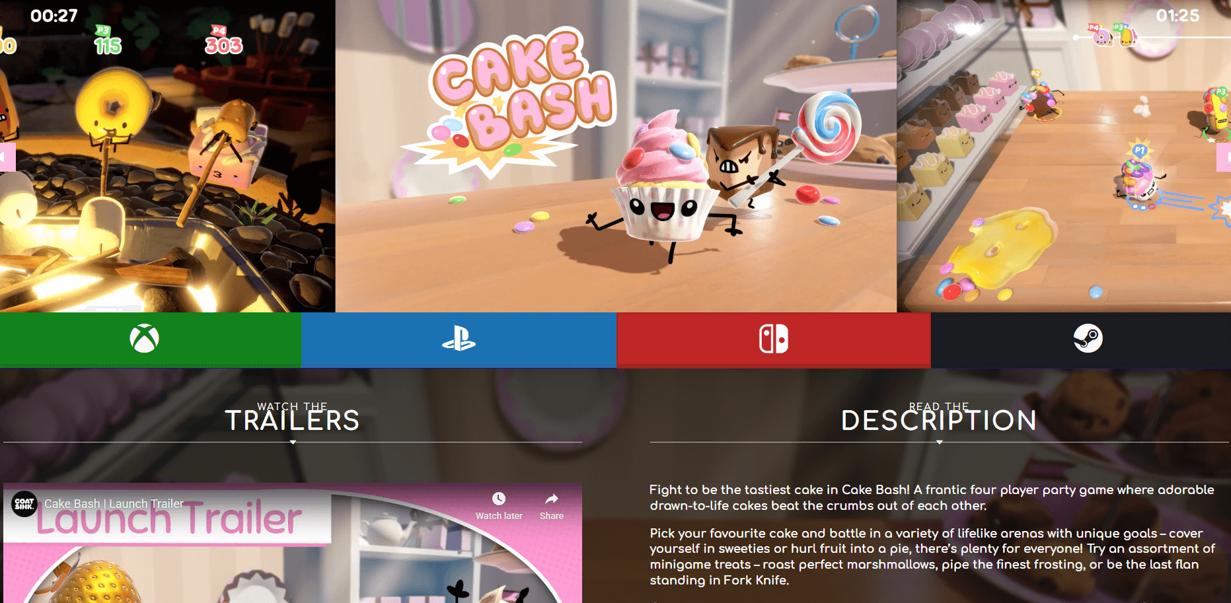The width and height of the screenshot is (1231, 603).
Task: Click the Steam logo icon
Action: click(x=1088, y=338)
